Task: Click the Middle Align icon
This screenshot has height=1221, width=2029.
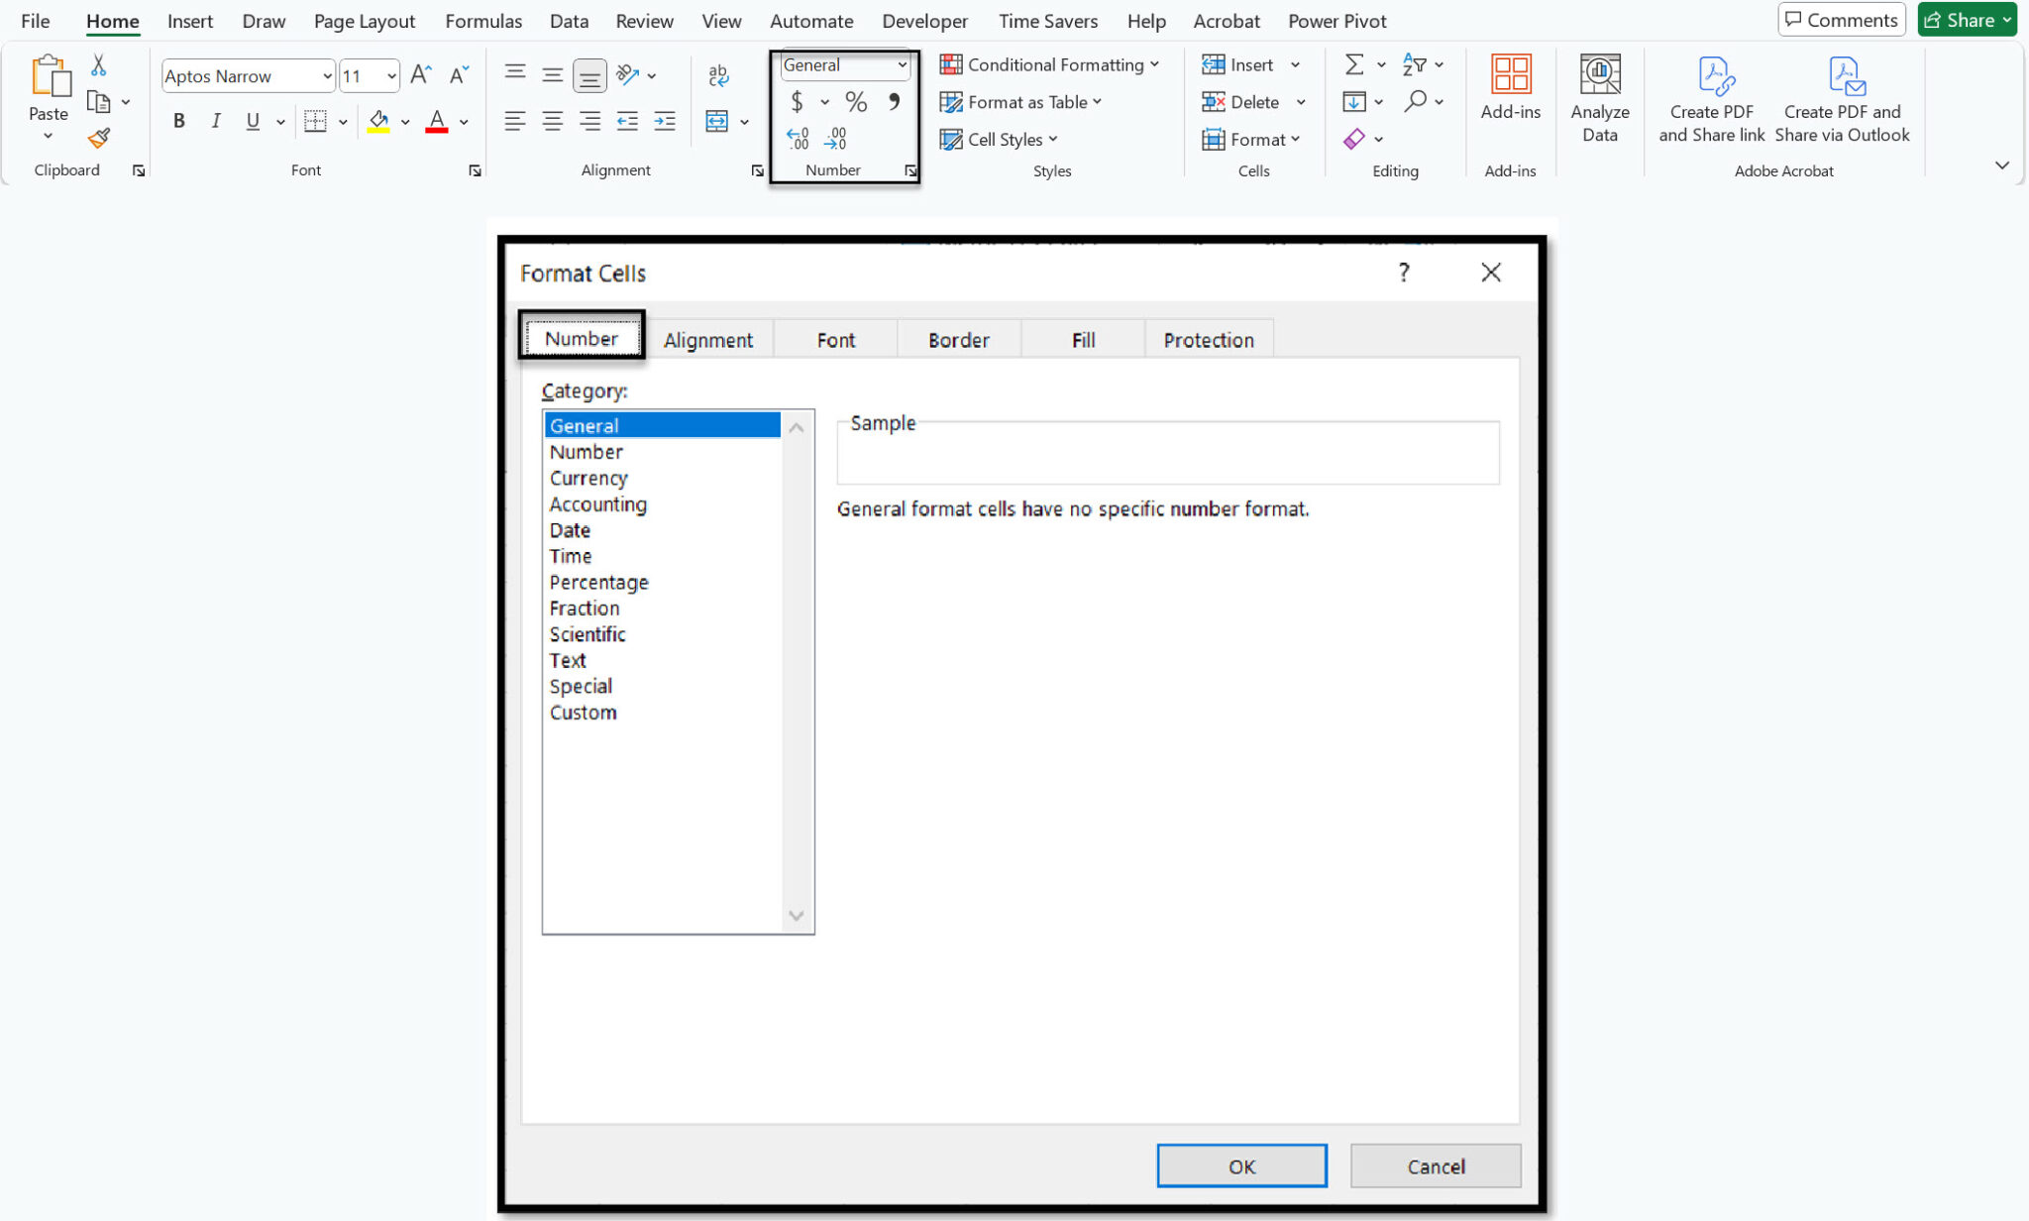Action: coord(552,74)
